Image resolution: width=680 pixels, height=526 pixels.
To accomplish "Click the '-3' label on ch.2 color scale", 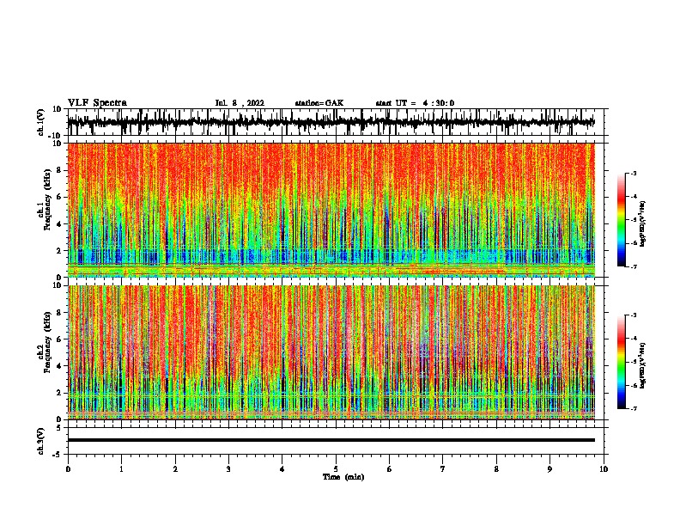I will pos(633,315).
